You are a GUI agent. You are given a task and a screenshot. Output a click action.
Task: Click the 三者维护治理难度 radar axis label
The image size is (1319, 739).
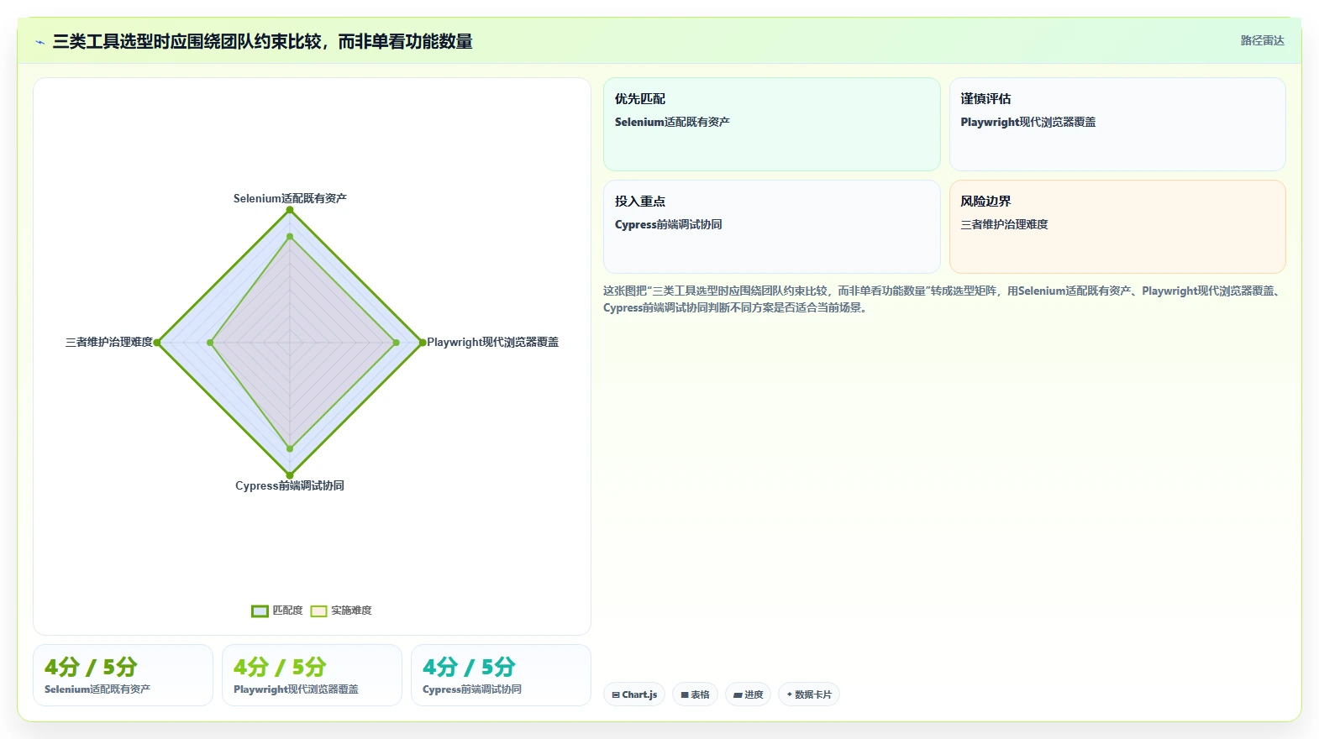(x=109, y=342)
